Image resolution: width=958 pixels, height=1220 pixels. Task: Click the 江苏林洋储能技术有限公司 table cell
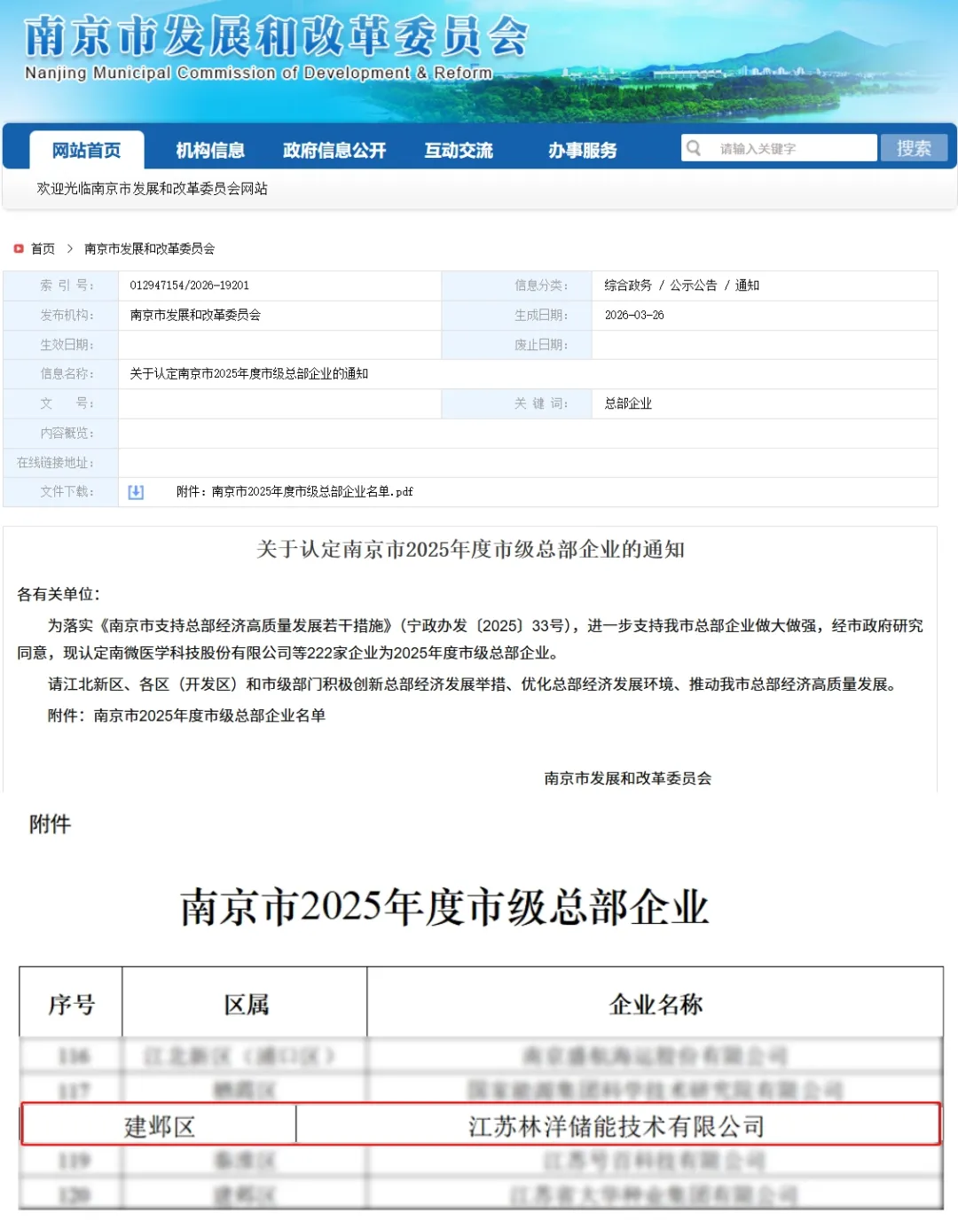coord(616,1127)
